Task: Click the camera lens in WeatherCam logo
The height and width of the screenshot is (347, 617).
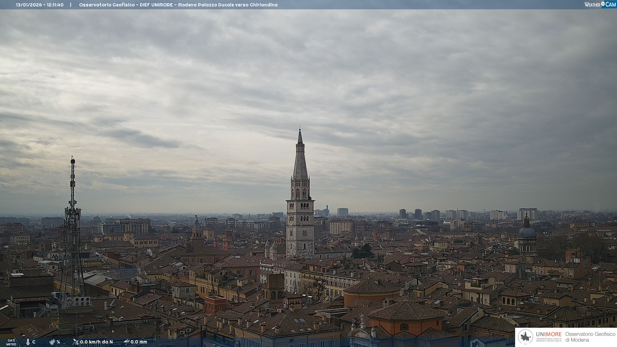Action: click(603, 4)
